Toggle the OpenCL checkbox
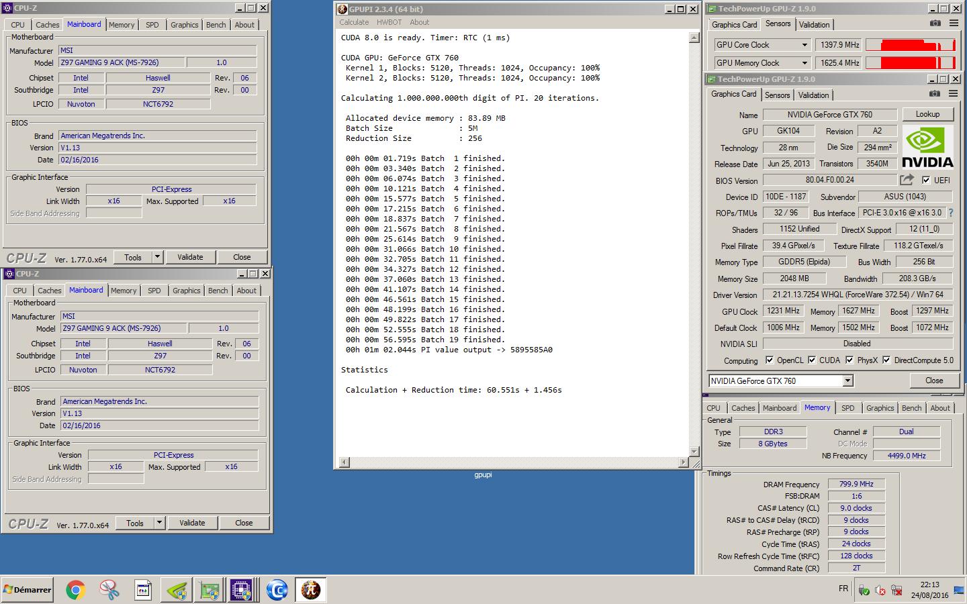The height and width of the screenshot is (604, 967). pos(770,360)
